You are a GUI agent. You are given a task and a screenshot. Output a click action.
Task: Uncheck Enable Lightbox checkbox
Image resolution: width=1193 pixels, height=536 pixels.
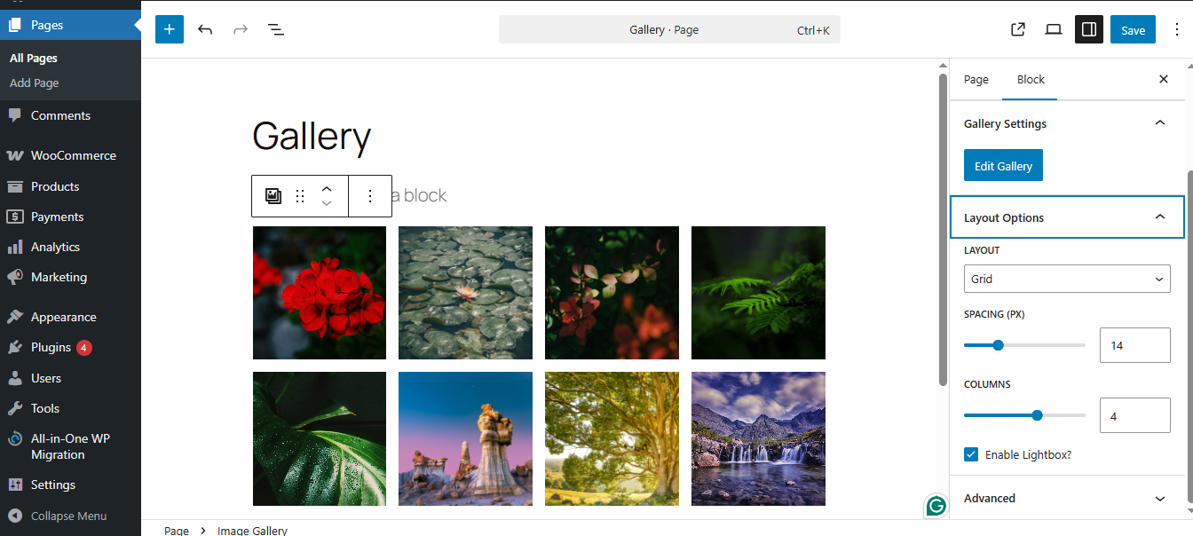971,454
